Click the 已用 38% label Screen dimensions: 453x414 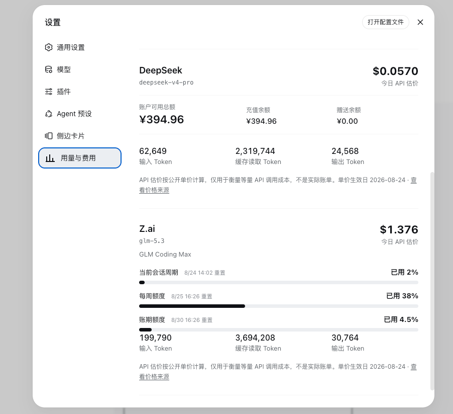[402, 296]
